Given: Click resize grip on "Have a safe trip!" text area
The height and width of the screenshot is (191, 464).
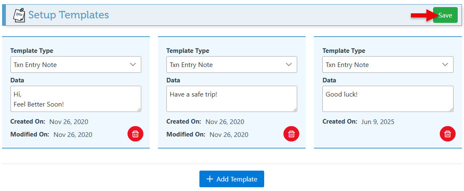Looking at the screenshot, I should tap(295, 109).
